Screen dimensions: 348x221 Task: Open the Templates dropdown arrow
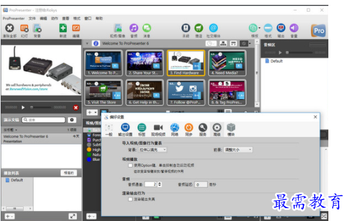tap(259, 28)
